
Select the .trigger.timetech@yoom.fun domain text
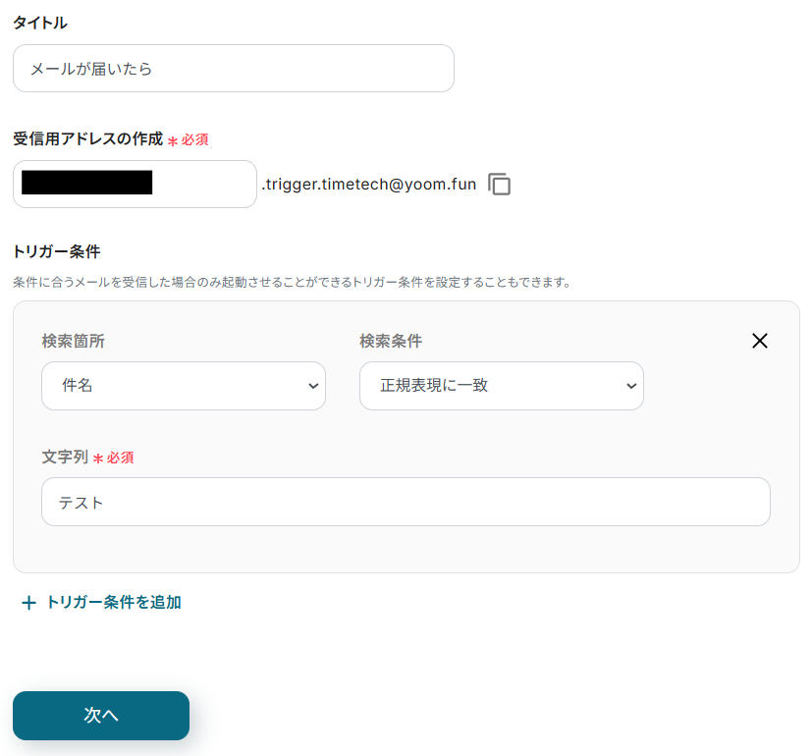tap(369, 185)
